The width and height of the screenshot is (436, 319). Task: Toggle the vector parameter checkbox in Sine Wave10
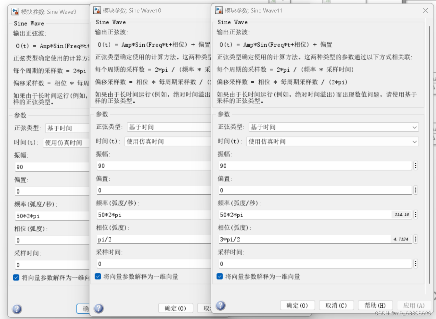click(98, 277)
